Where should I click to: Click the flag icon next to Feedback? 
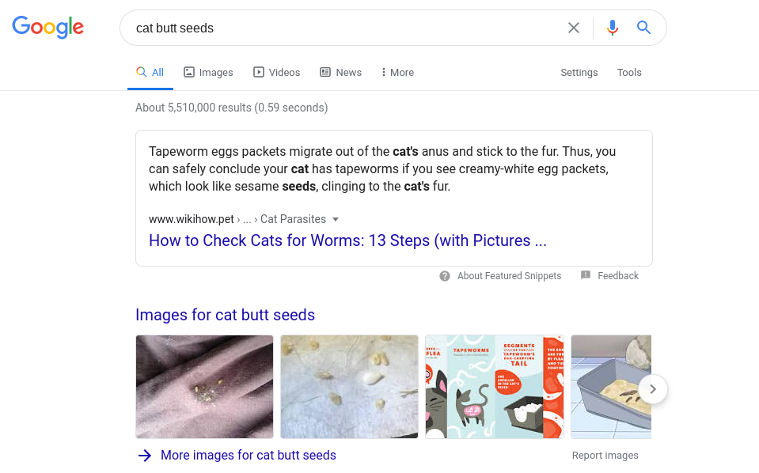point(586,275)
